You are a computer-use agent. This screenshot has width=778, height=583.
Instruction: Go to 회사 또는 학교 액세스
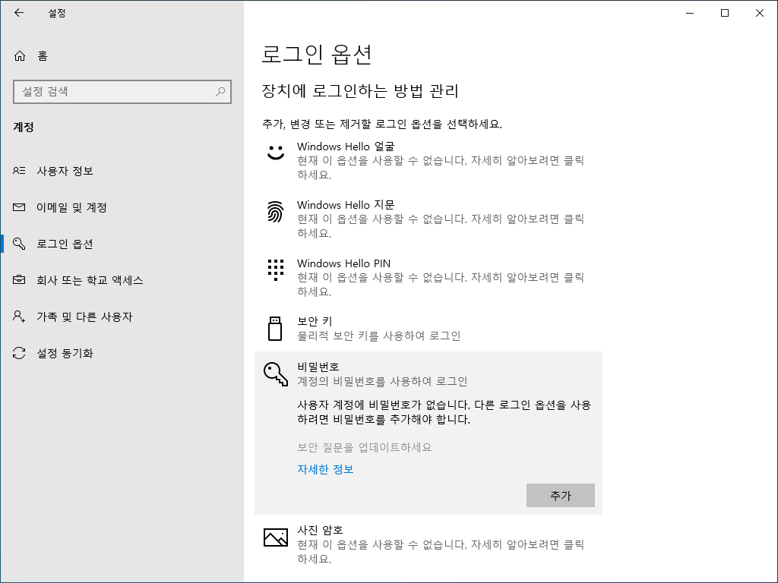[122, 280]
